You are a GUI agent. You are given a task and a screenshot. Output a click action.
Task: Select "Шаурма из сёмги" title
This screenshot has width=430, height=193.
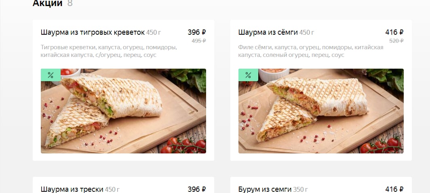[268, 32]
